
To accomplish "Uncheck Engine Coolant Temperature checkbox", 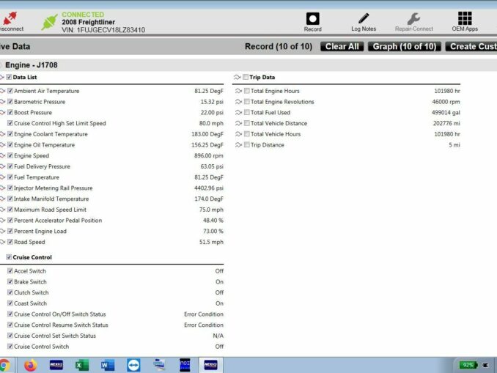I will click(x=10, y=134).
